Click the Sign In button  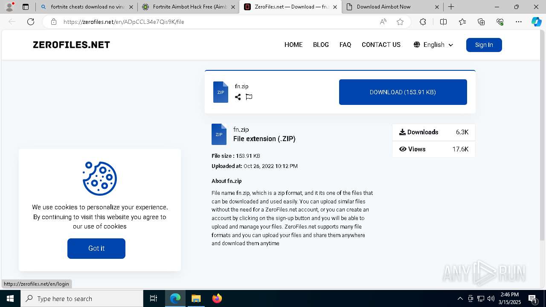point(484,45)
